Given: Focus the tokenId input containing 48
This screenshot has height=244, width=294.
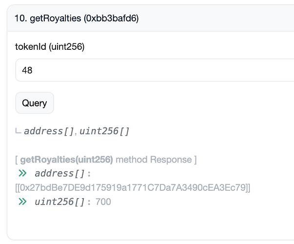Looking at the screenshot, I should [x=155, y=70].
